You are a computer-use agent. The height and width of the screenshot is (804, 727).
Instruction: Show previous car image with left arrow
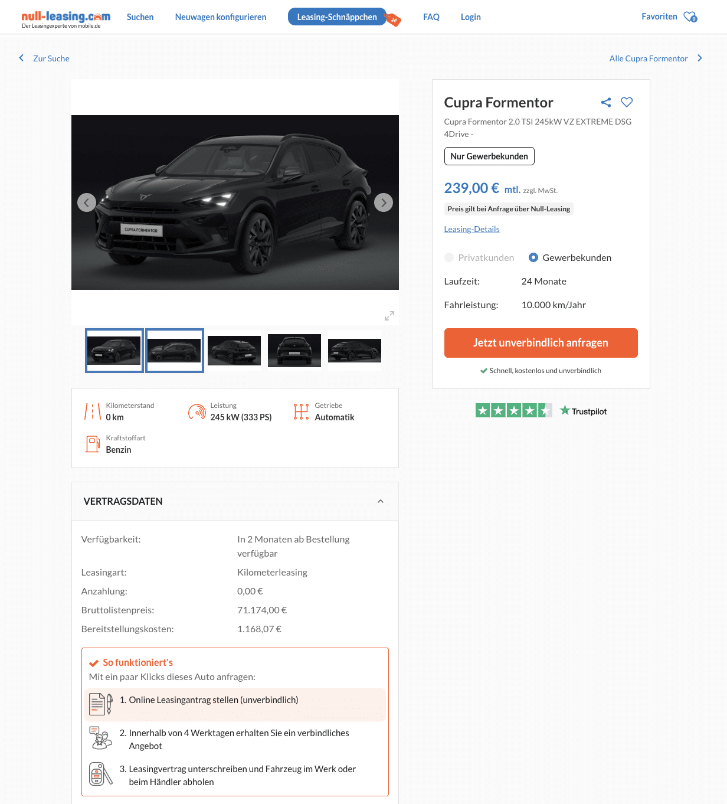(87, 202)
